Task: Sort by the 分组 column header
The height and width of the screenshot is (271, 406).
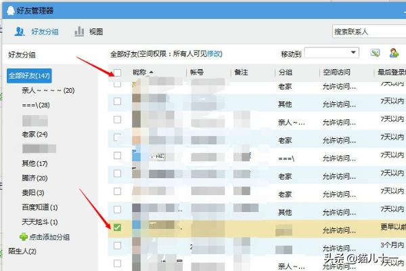Action: (286, 72)
